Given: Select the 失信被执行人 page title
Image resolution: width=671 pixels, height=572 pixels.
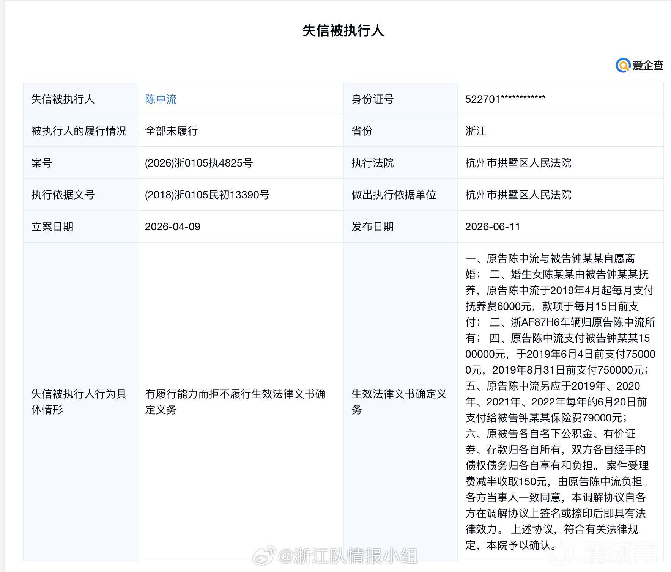Looking at the screenshot, I should 343,31.
